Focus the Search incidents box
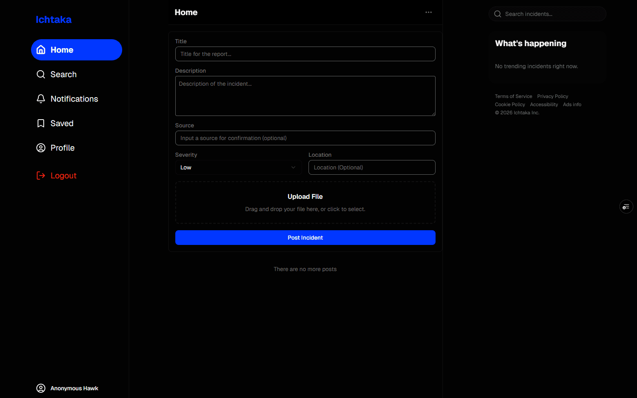 (552, 14)
